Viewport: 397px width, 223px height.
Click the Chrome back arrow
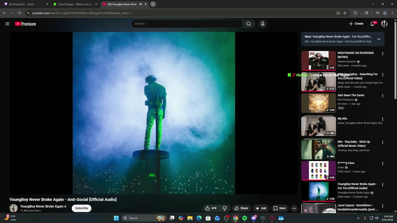(4, 13)
